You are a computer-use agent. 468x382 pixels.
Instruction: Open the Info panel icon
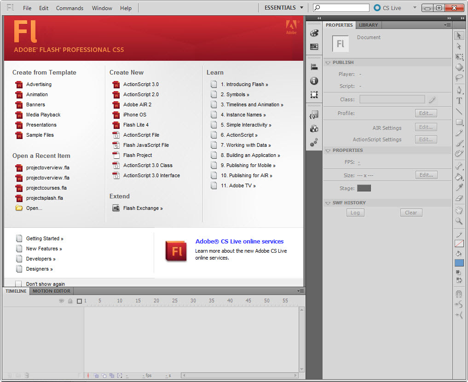tap(314, 81)
